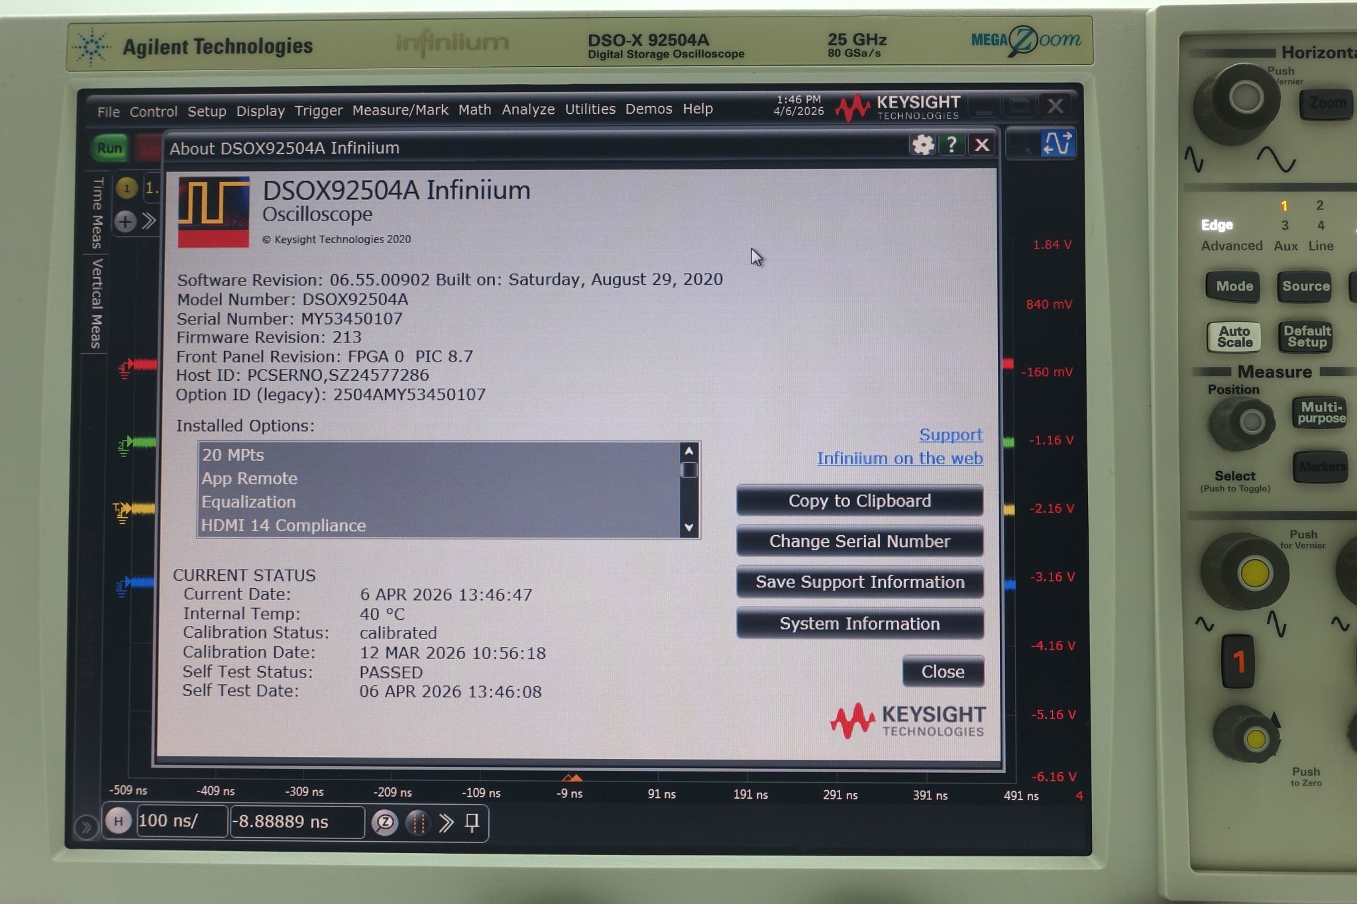Select 20 MPts in Installed Options
Image resolution: width=1357 pixels, height=904 pixels.
point(439,455)
